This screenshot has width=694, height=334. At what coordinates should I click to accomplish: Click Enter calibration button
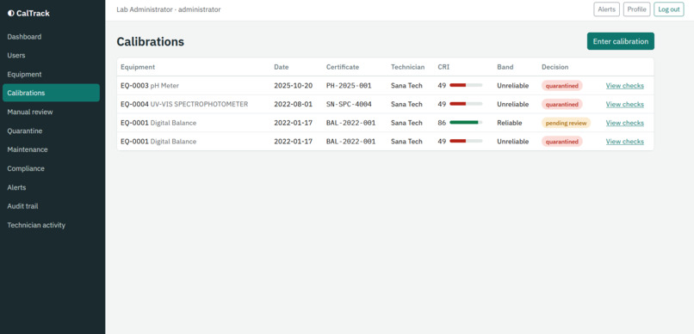click(x=621, y=41)
